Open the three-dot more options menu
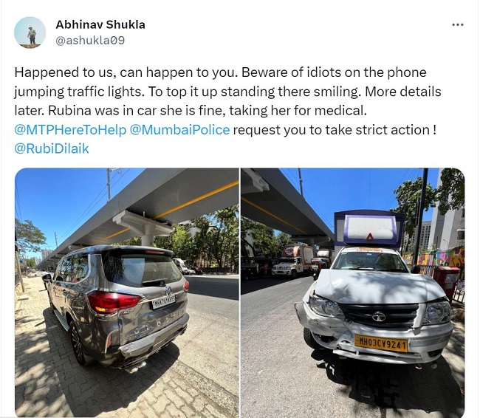Image resolution: width=480 pixels, height=418 pixels. (458, 25)
